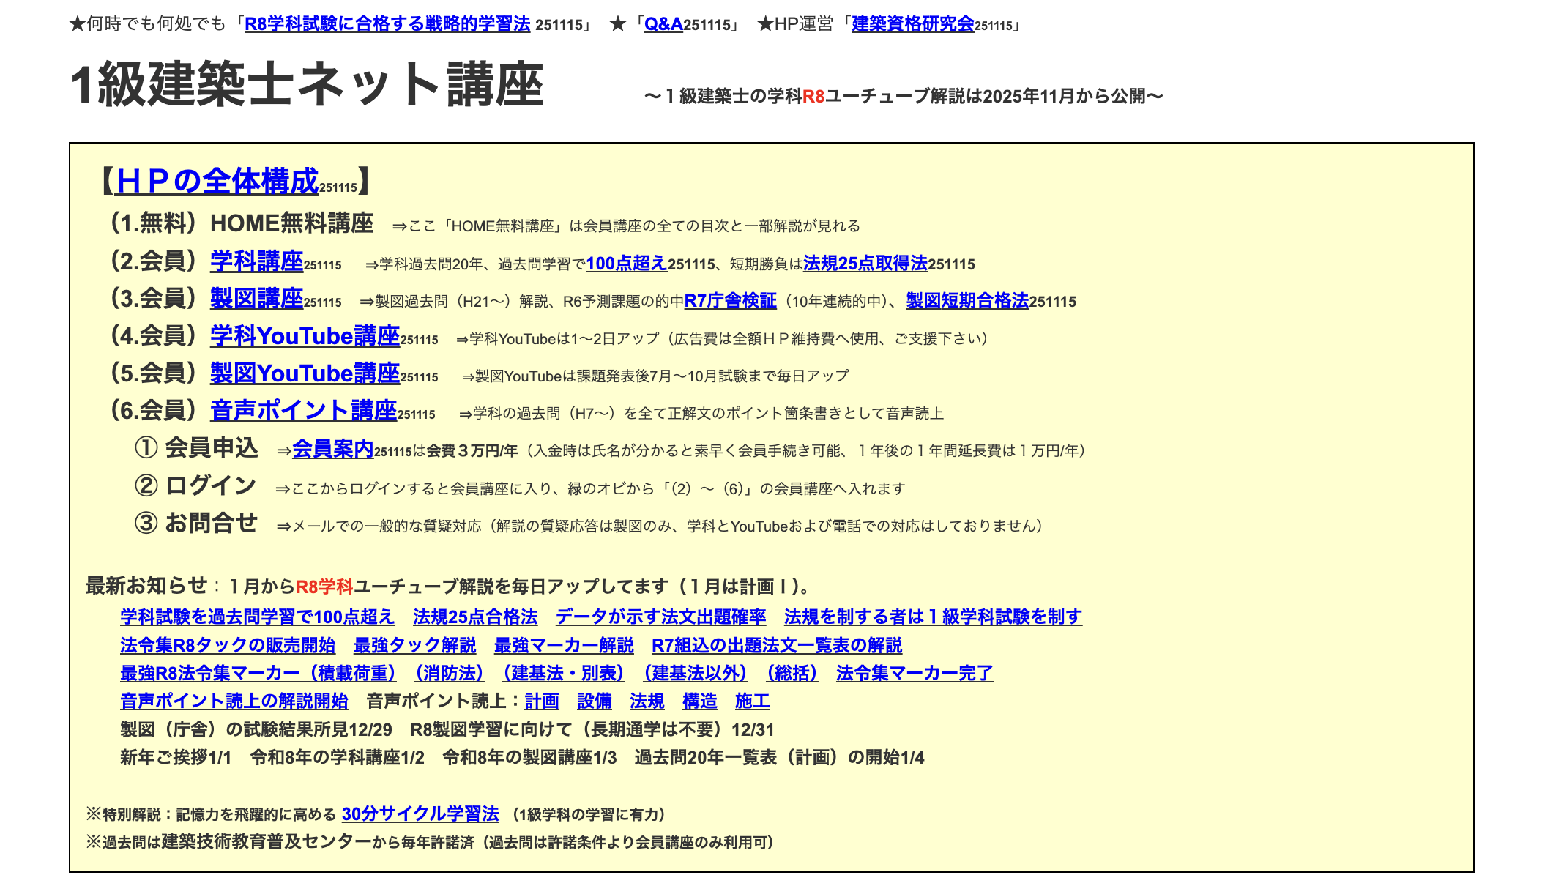Open the 製図YouTube講座 page
The height and width of the screenshot is (886, 1542).
[x=303, y=374]
